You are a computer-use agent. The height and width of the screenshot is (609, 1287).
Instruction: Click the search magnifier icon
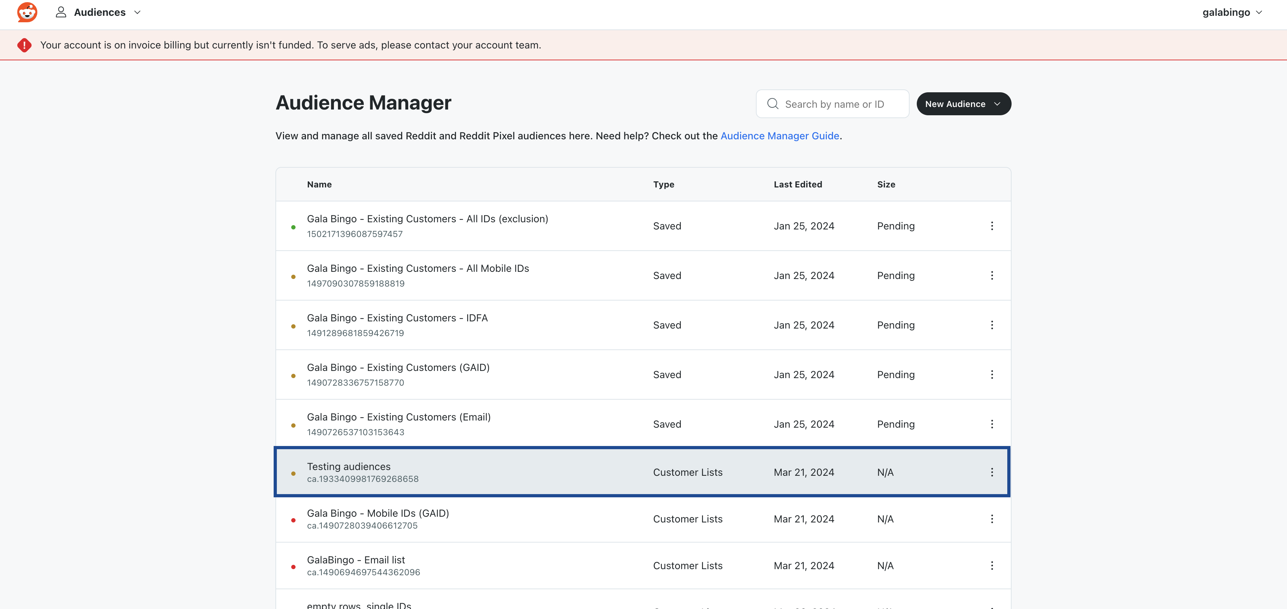[x=772, y=104]
